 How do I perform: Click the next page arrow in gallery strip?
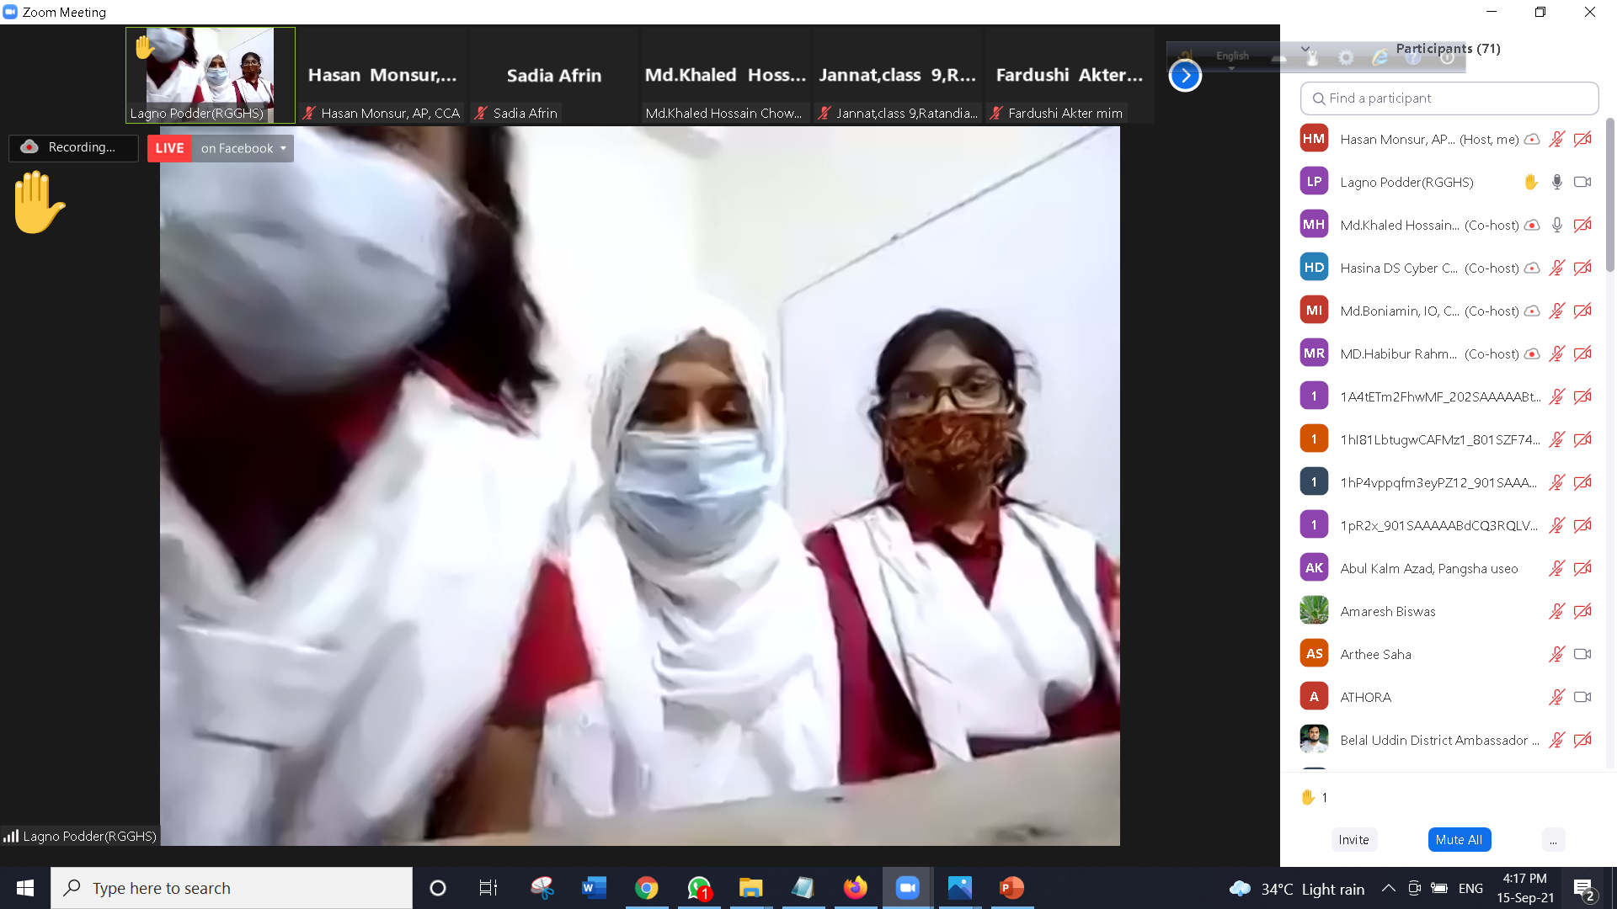[1185, 76]
